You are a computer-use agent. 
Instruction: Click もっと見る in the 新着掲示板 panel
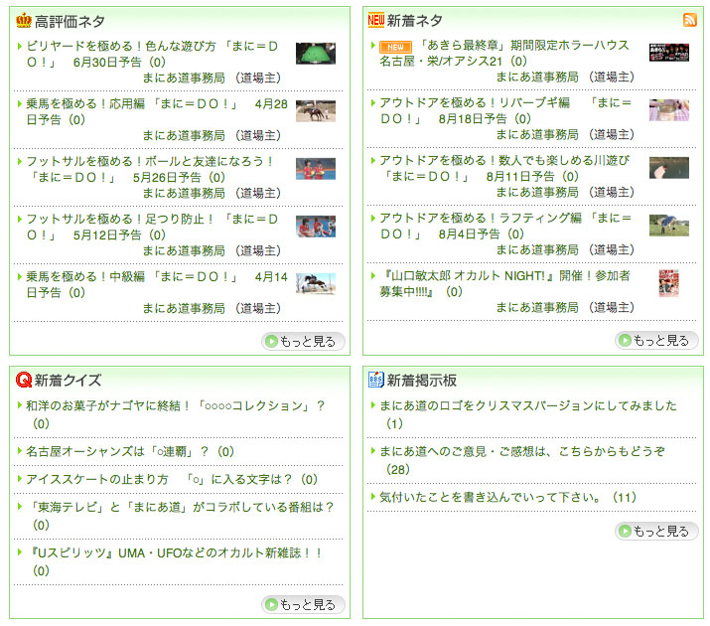pyautogui.click(x=657, y=531)
